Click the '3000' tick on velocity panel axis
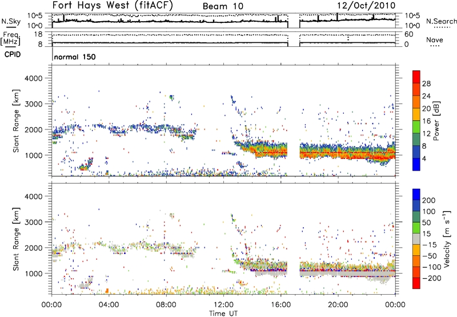457x317 pixels. click(33, 222)
